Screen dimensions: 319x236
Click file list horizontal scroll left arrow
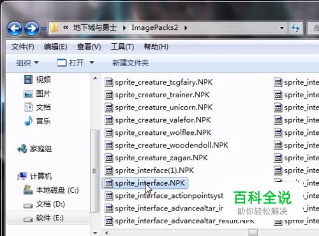pos(107,233)
